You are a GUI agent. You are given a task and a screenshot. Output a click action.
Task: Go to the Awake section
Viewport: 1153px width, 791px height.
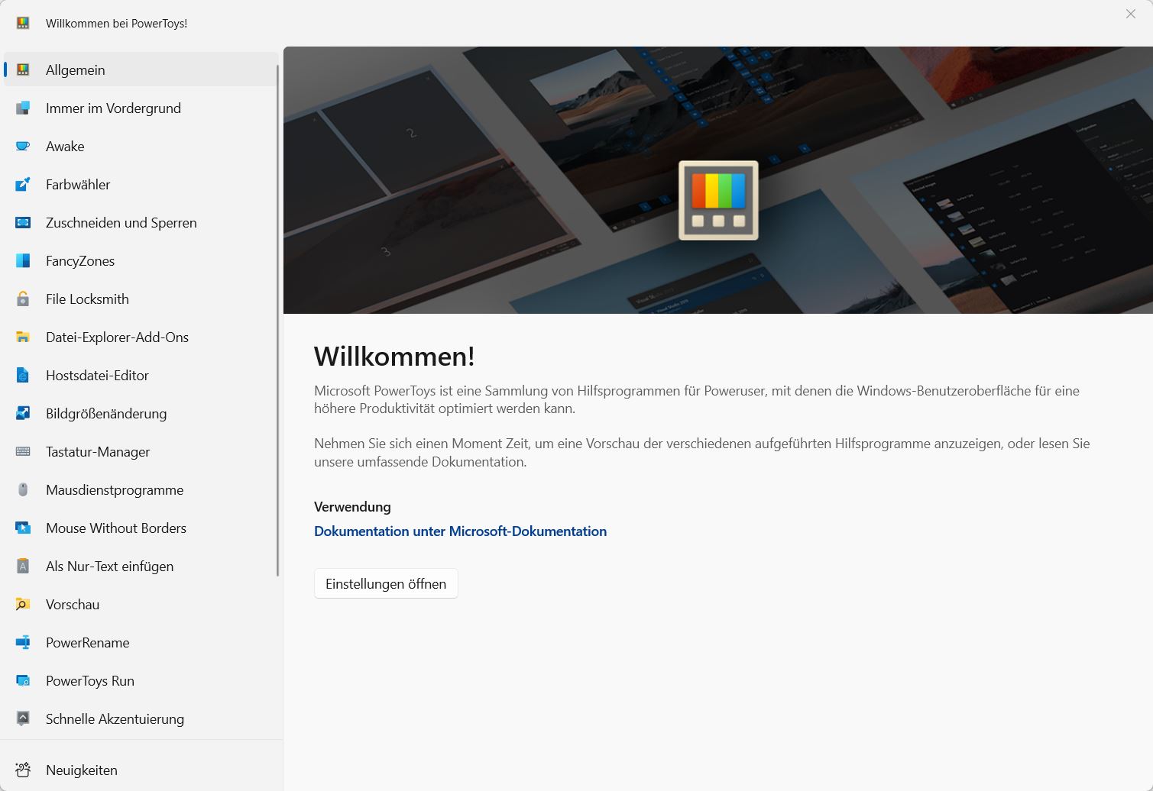141,146
